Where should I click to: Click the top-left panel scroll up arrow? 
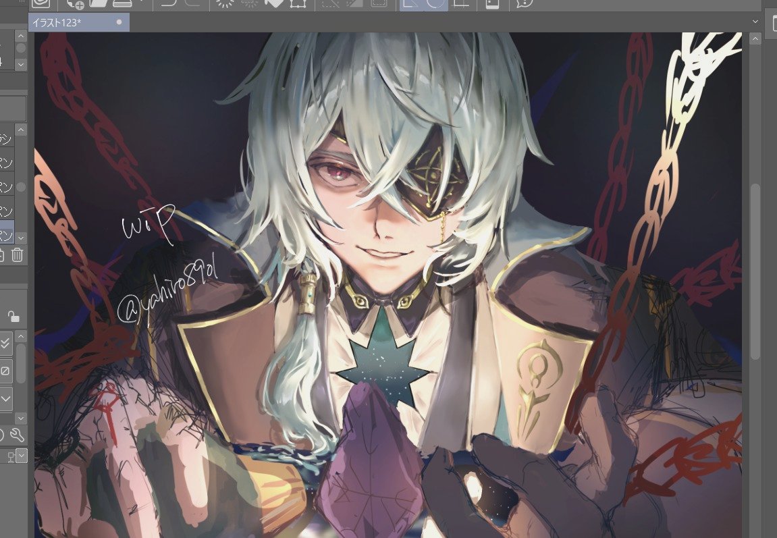[21, 36]
